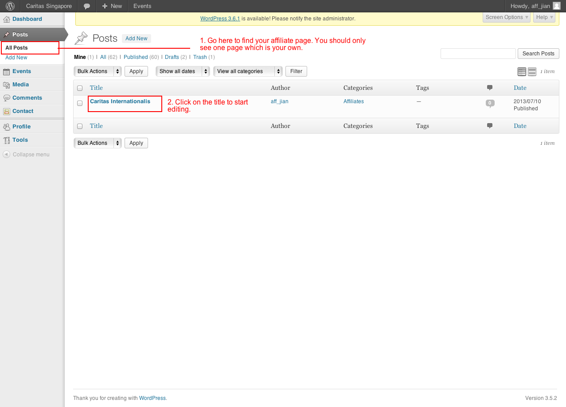
Task: Open the Tools sidebar menu
Action: [20, 140]
